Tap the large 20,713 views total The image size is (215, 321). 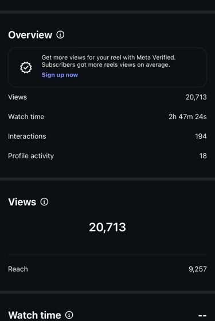tap(108, 227)
